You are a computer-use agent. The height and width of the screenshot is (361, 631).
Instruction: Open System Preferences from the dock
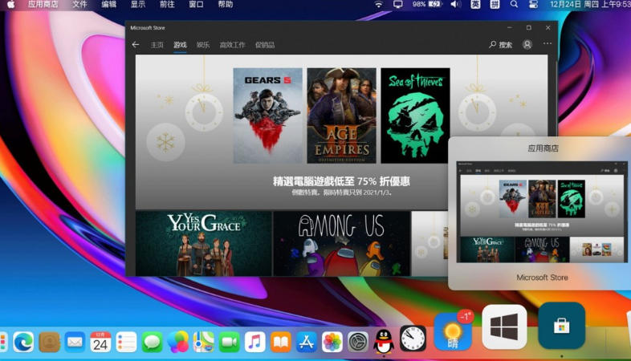pos(358,342)
